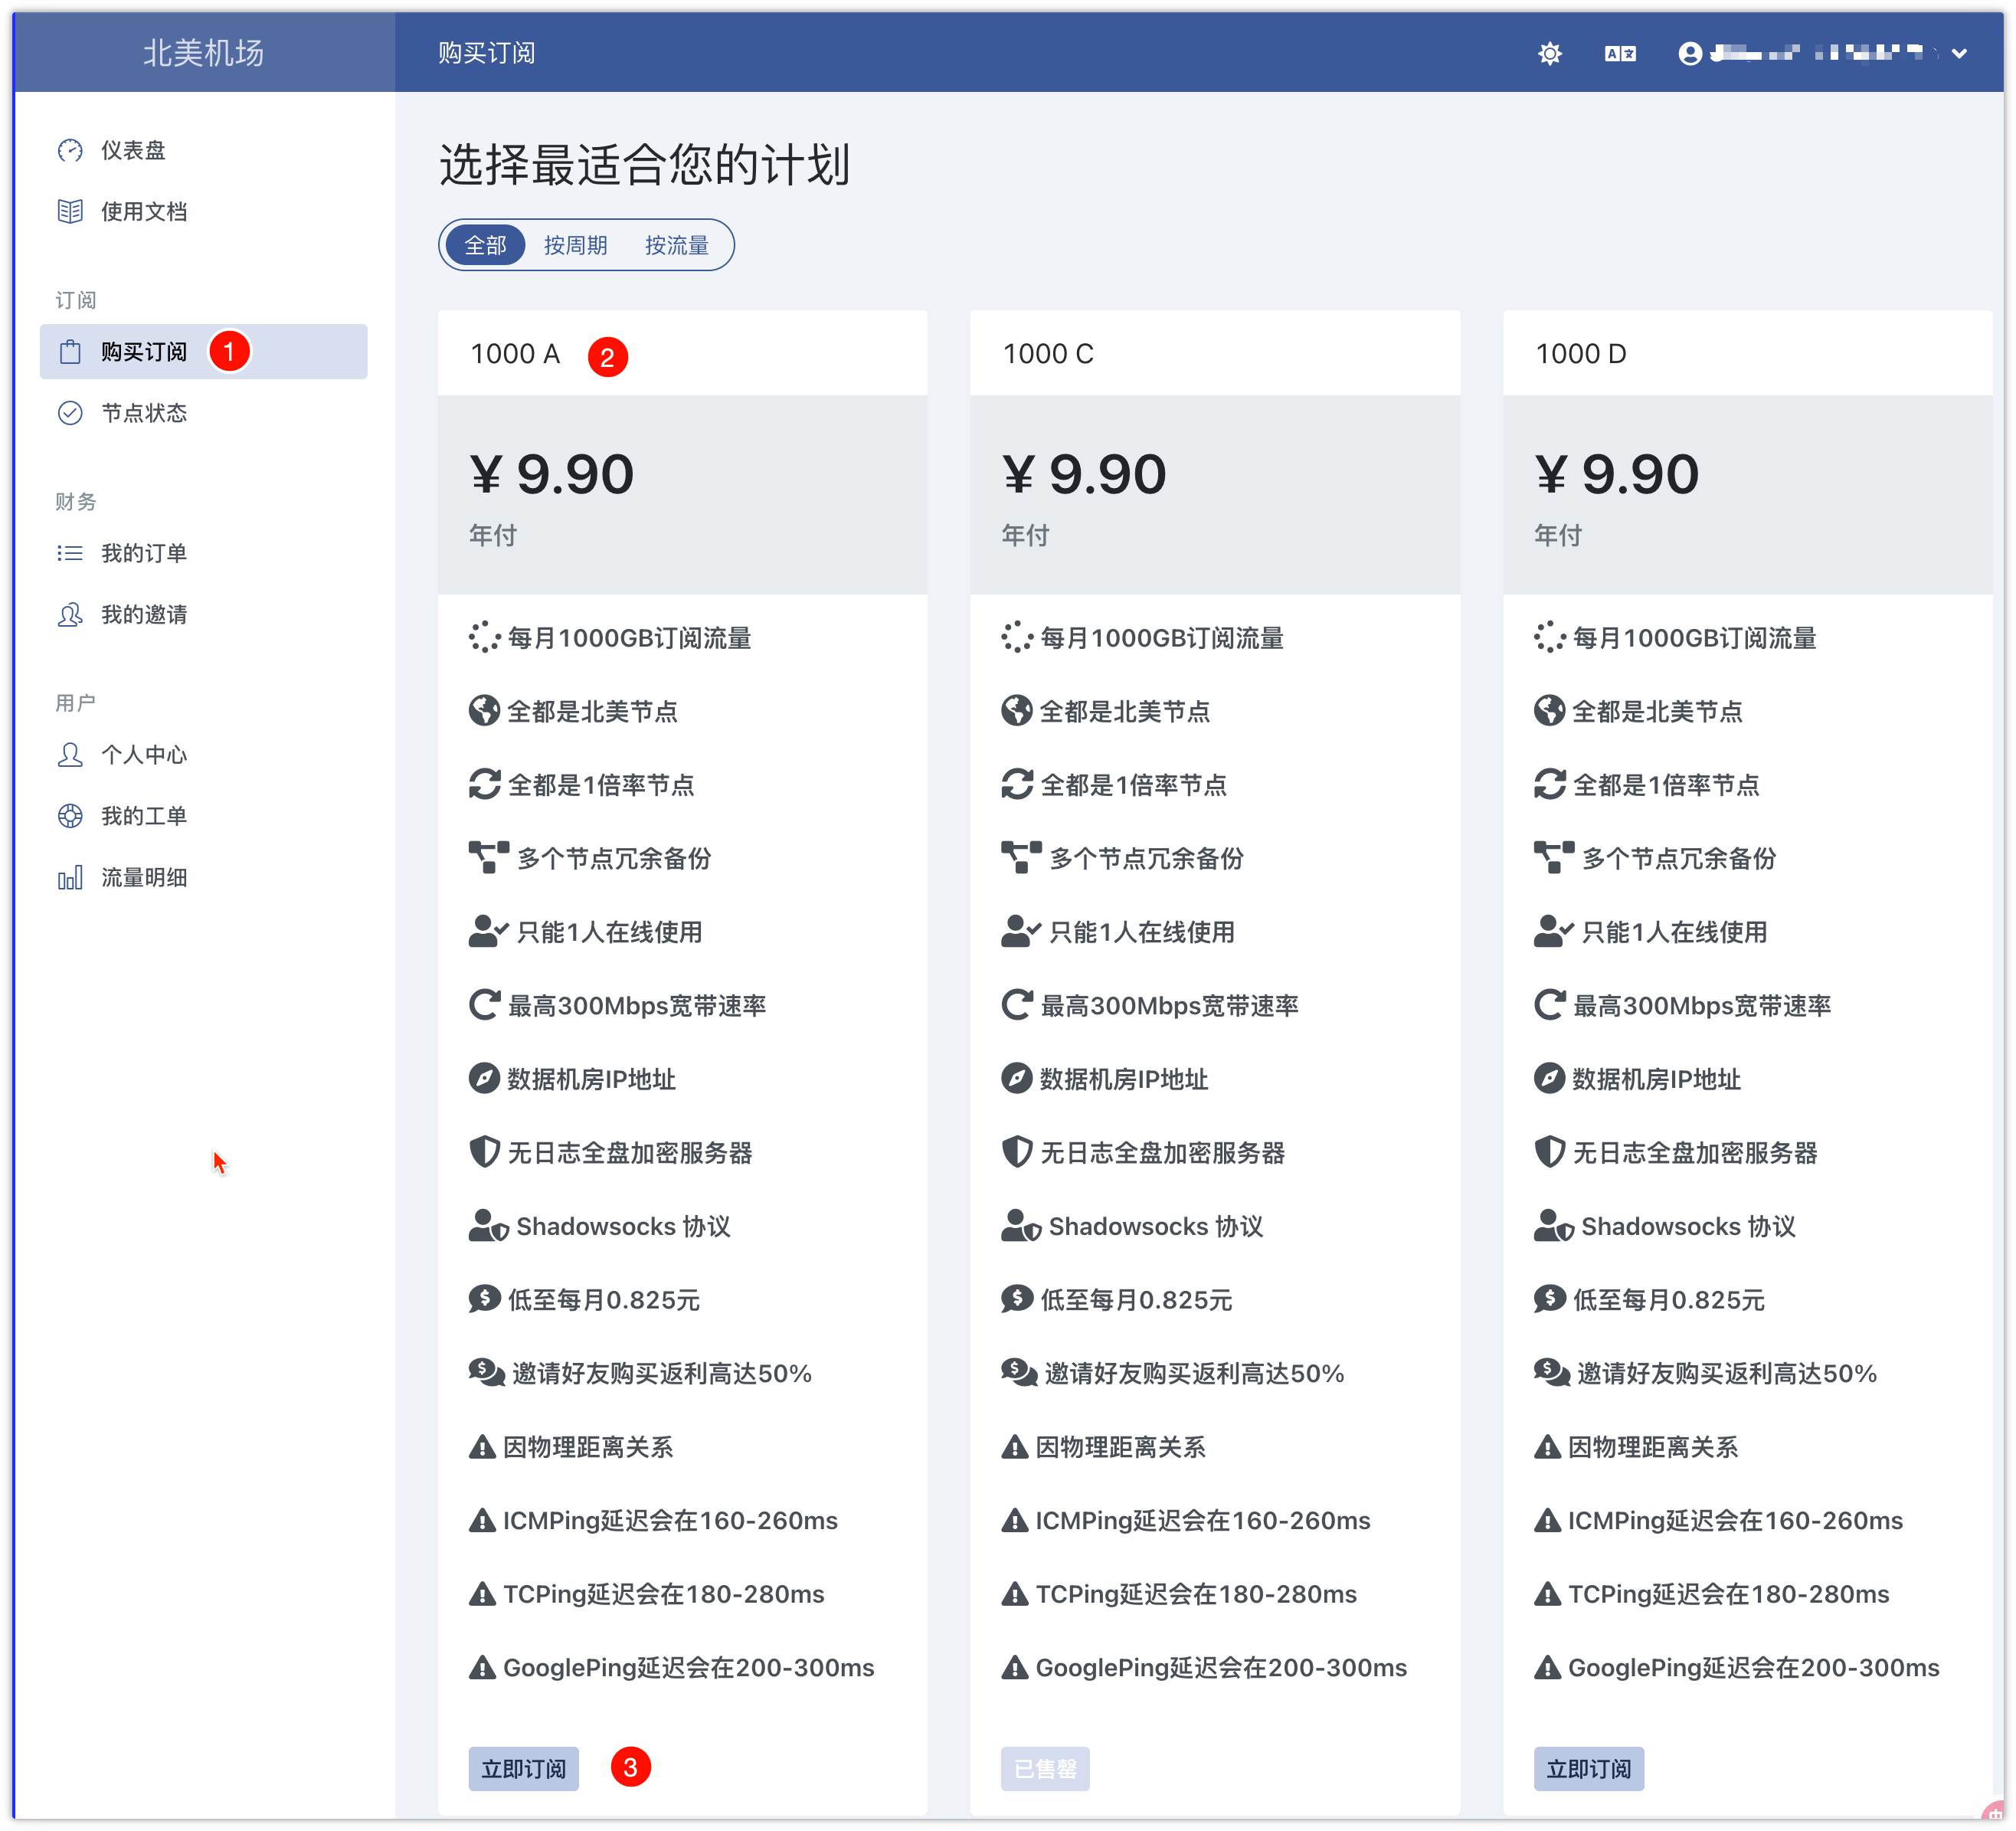Open 使用文档 documentation from sidebar

click(70, 211)
